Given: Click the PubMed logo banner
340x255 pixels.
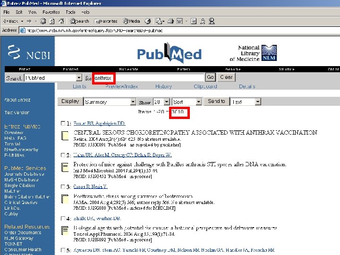Looking at the screenshot, I should [170, 53].
